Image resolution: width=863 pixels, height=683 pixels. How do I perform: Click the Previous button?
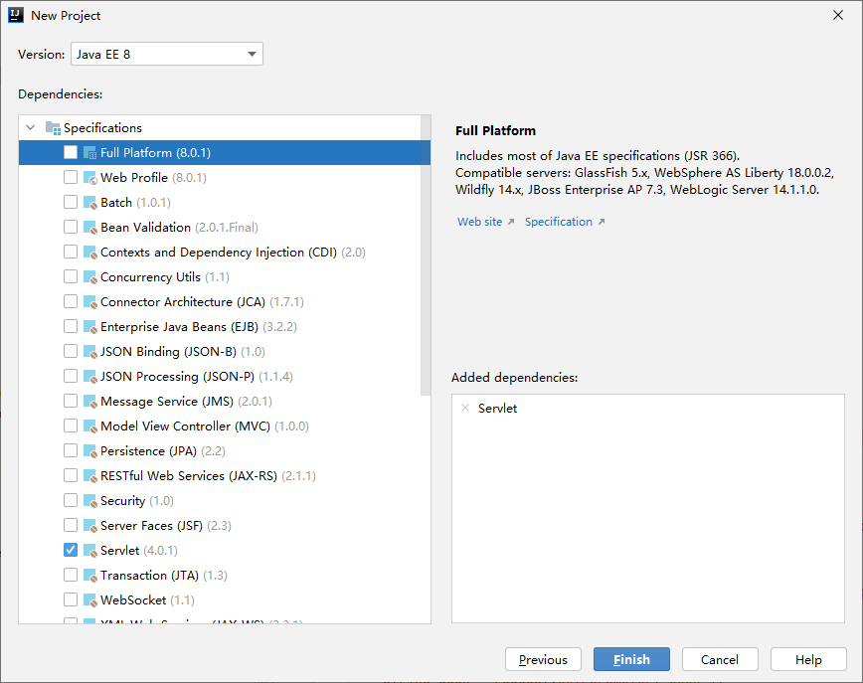(x=543, y=659)
